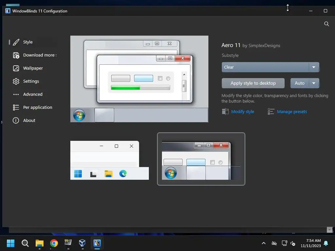Open the Windows Start menu
The height and width of the screenshot is (251, 335).
pos(10,243)
